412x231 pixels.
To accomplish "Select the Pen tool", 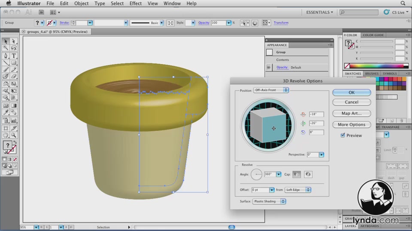I will [6, 56].
